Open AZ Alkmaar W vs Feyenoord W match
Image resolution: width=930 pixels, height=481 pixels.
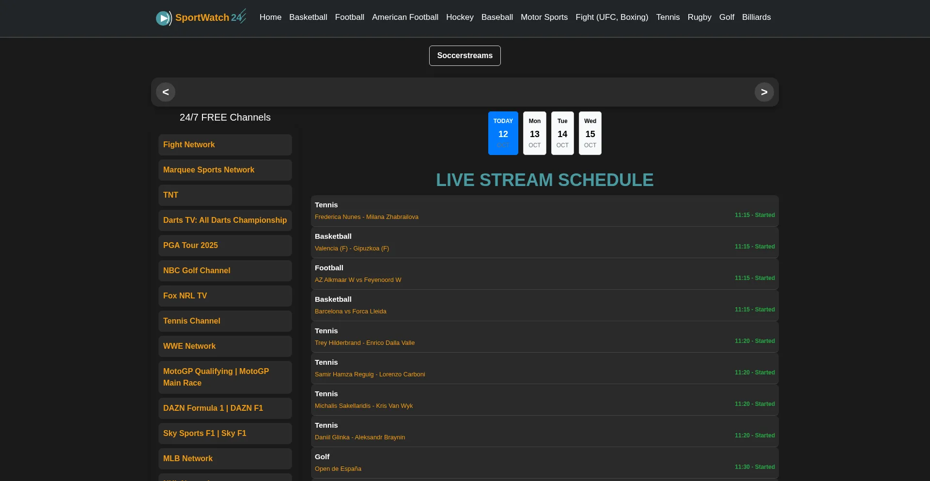(x=358, y=280)
